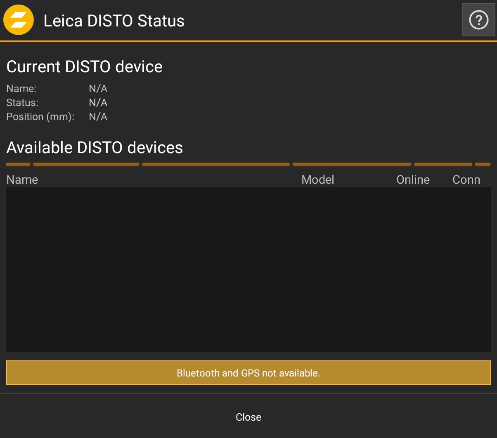This screenshot has height=438, width=497.
Task: Click the Online column header
Action: (x=413, y=180)
